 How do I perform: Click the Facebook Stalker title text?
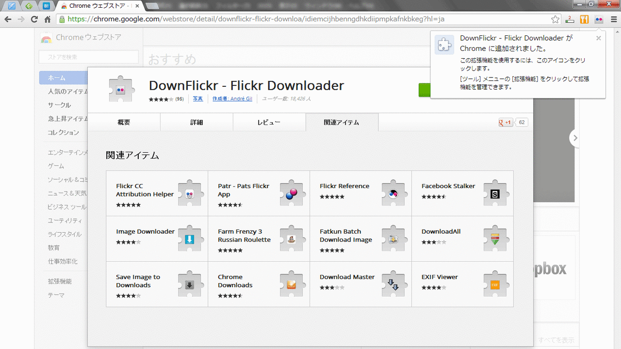(448, 186)
